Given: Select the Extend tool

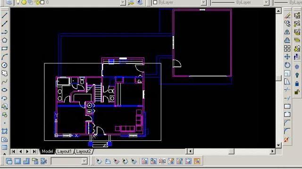Looking at the screenshot, I should coord(287,98).
